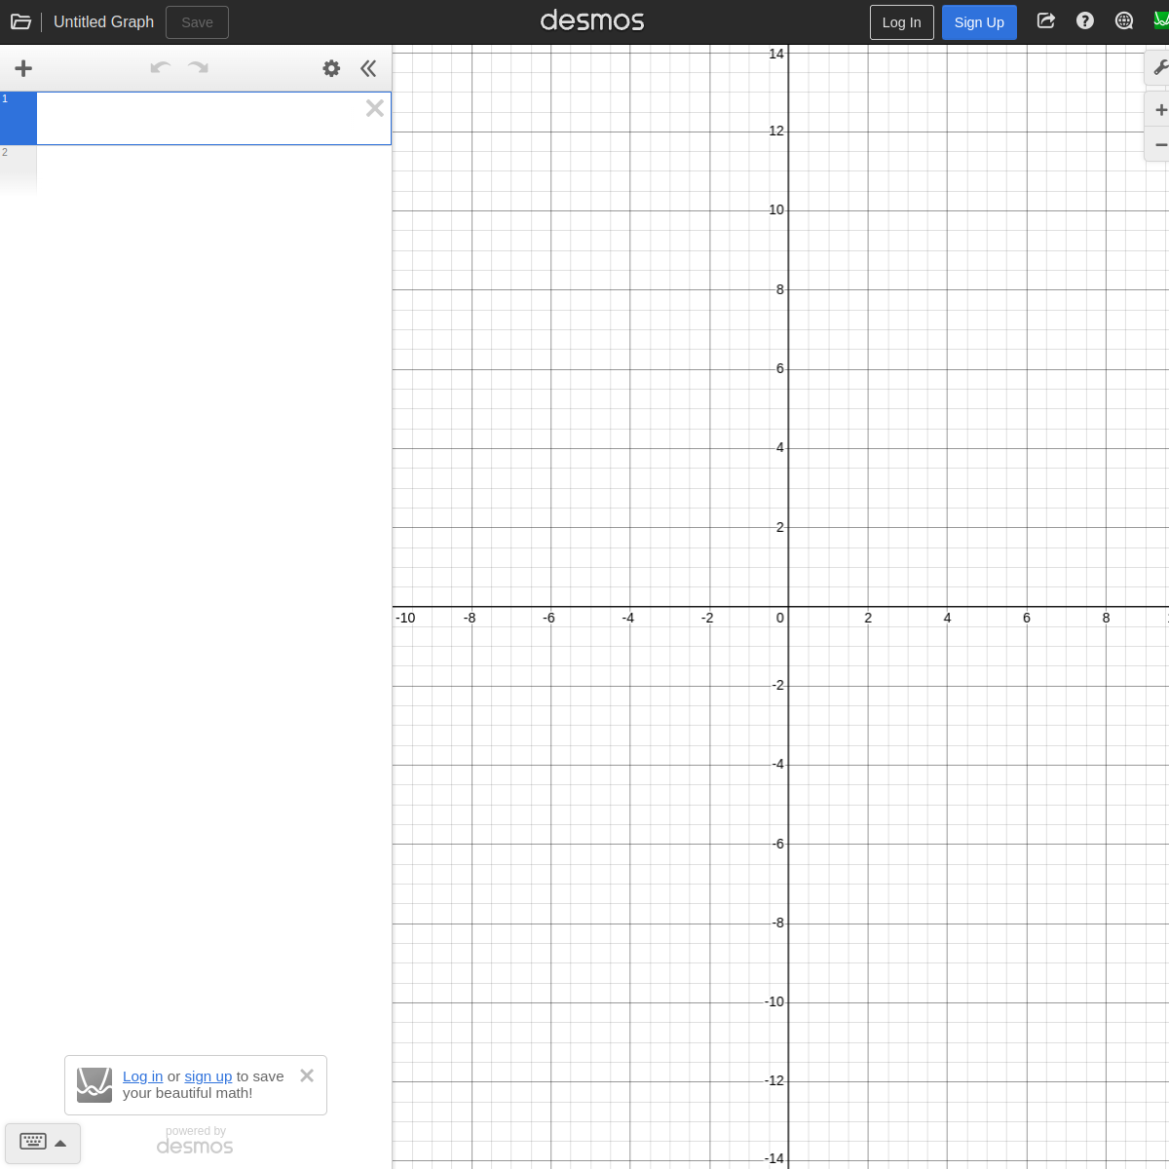Open the Add Expression menu
This screenshot has width=1169, height=1169.
(21, 68)
